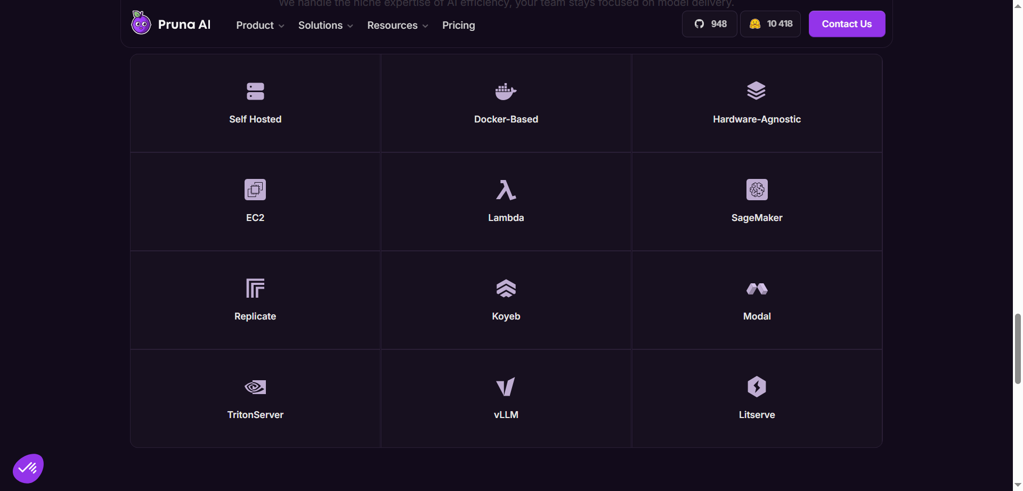Click the Pruna AI logo
This screenshot has height=491, width=1023.
click(x=170, y=23)
